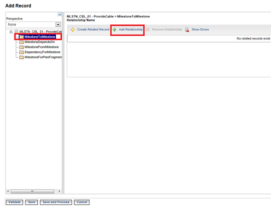This screenshot has width=271, height=206.
Task: Select MLSTN_CBL_01 - ProvideCable root node
Action: pyautogui.click(x=41, y=32)
